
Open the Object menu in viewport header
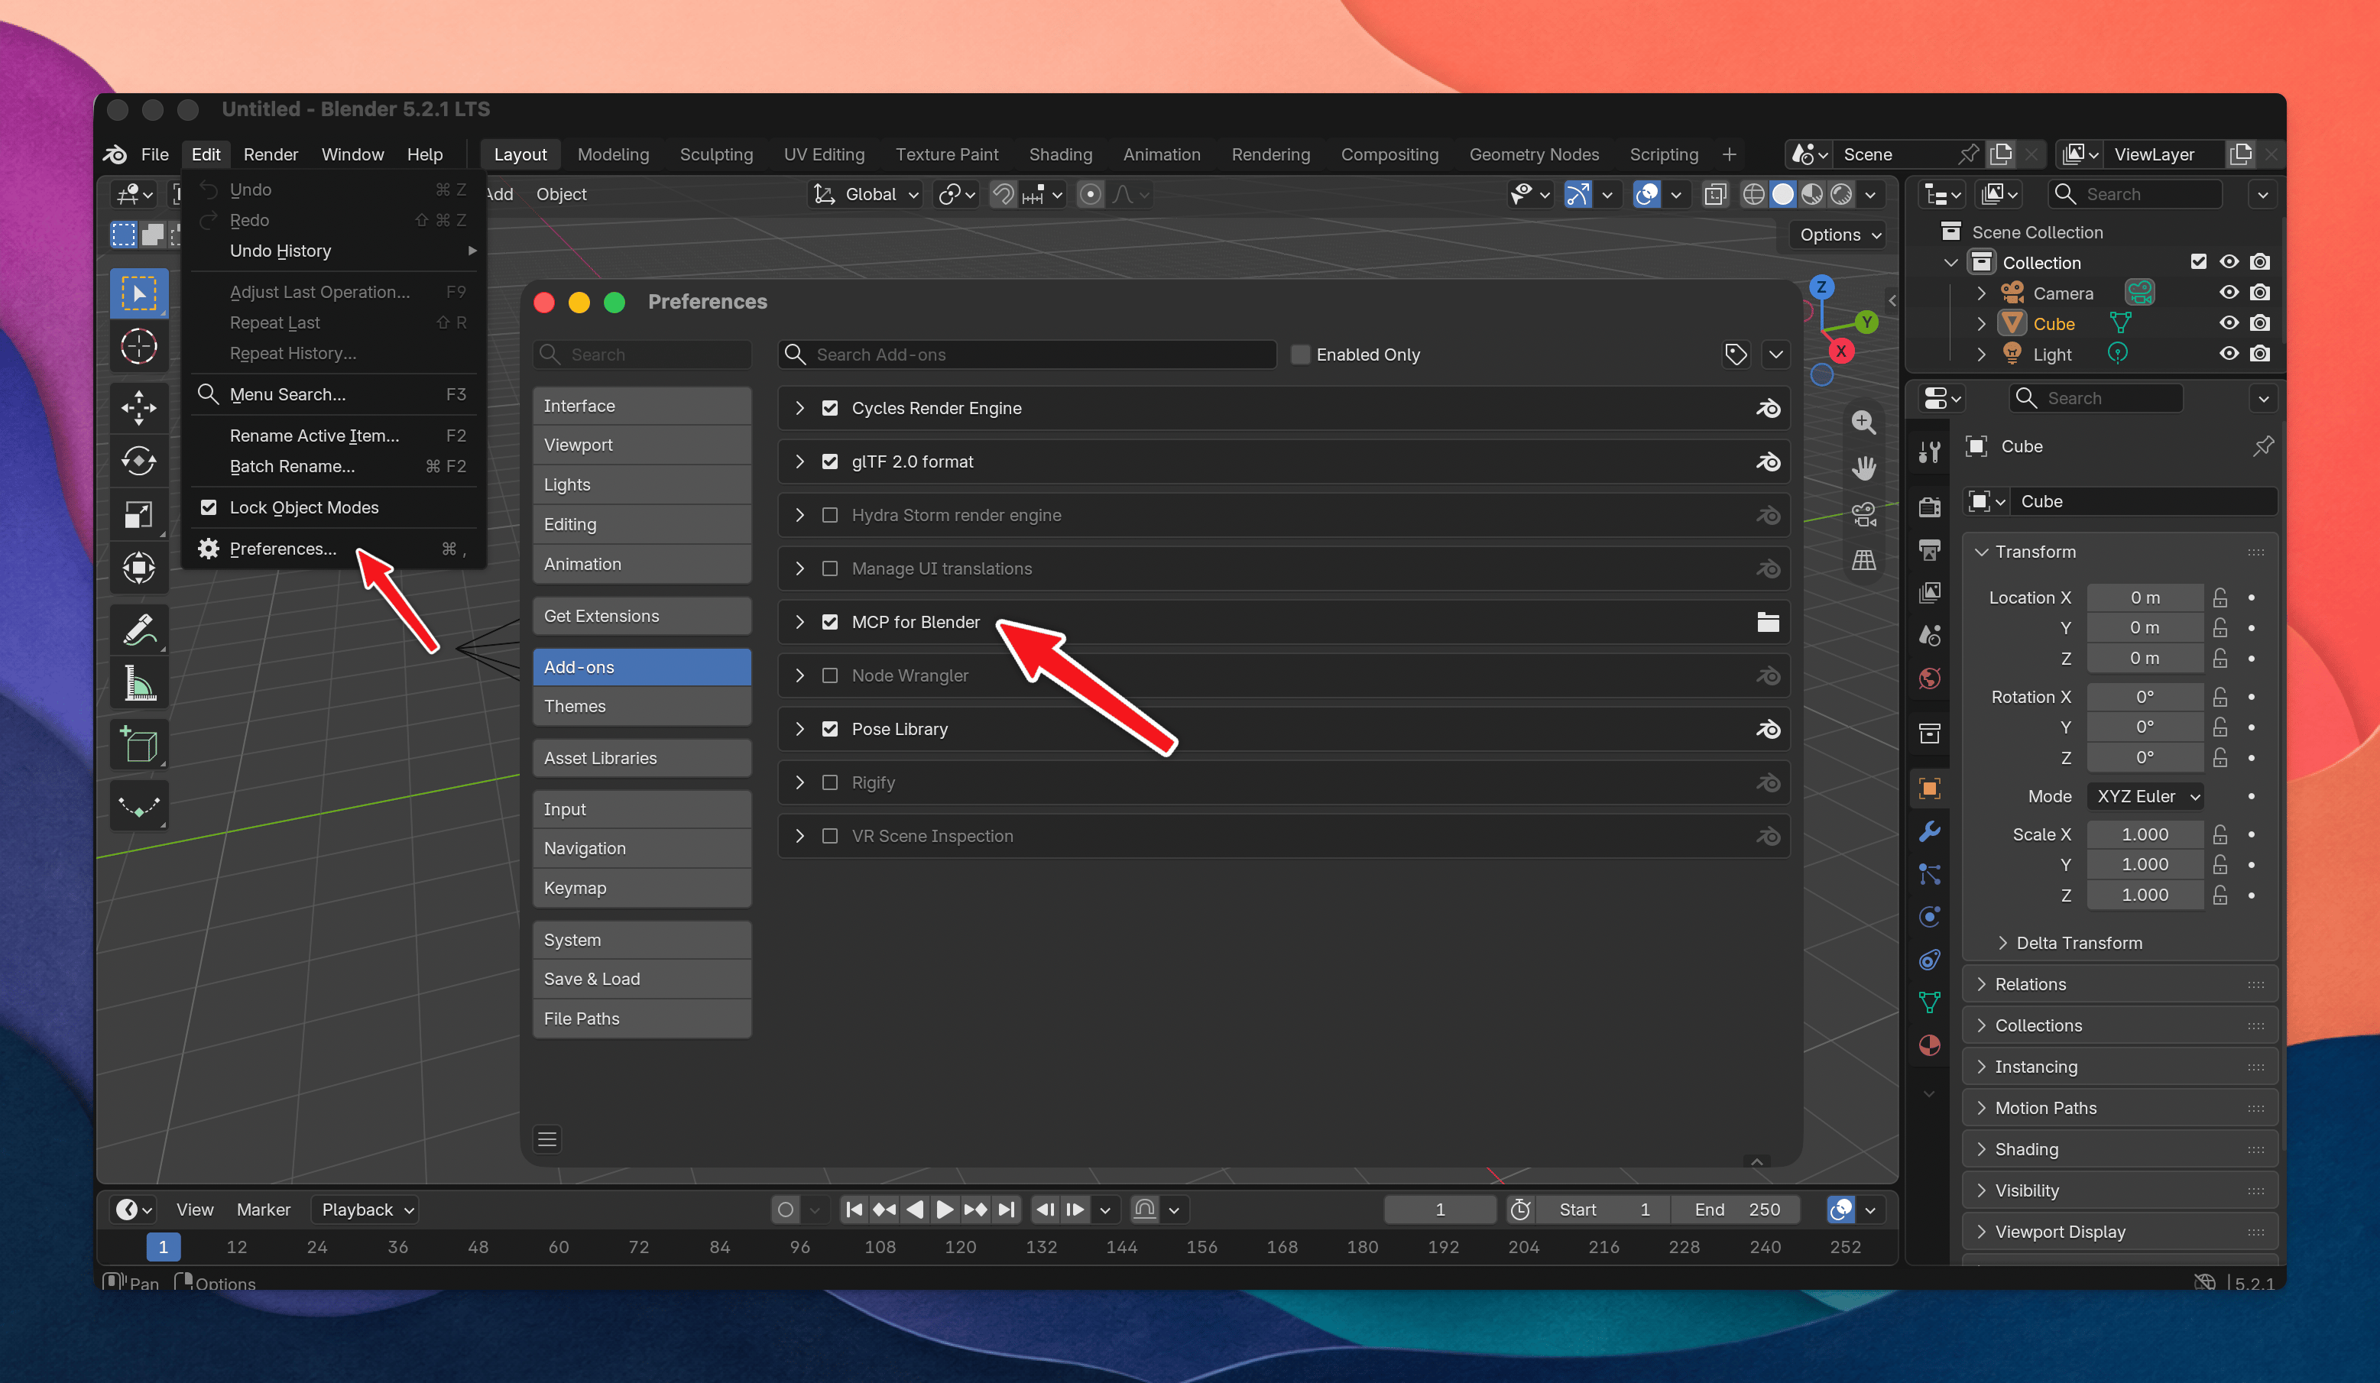coord(561,195)
